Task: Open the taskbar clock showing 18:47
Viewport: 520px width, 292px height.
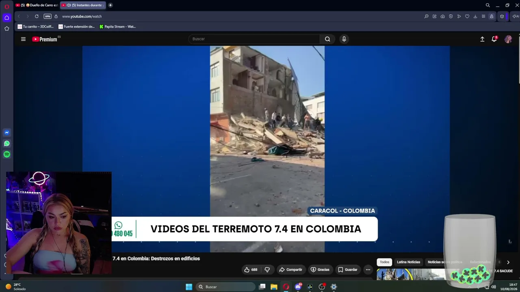Action: pyautogui.click(x=508, y=287)
